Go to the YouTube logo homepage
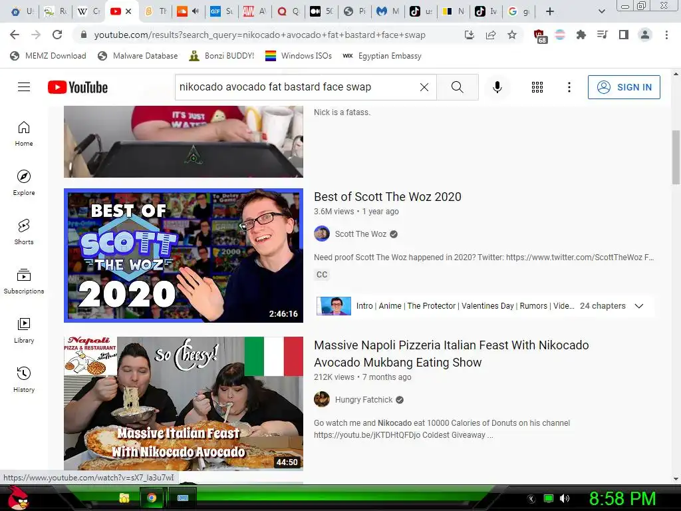Viewport: 681px width, 511px height. [x=78, y=87]
